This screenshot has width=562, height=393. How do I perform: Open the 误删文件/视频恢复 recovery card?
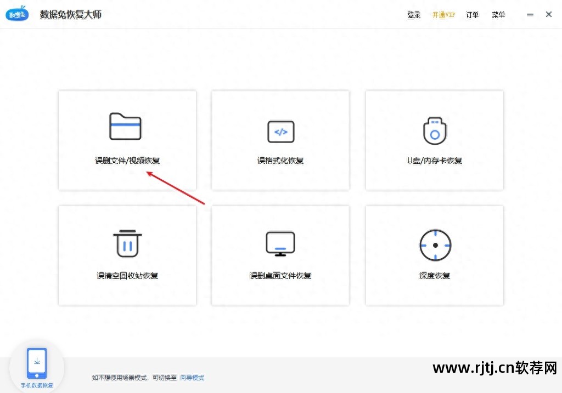click(x=127, y=140)
